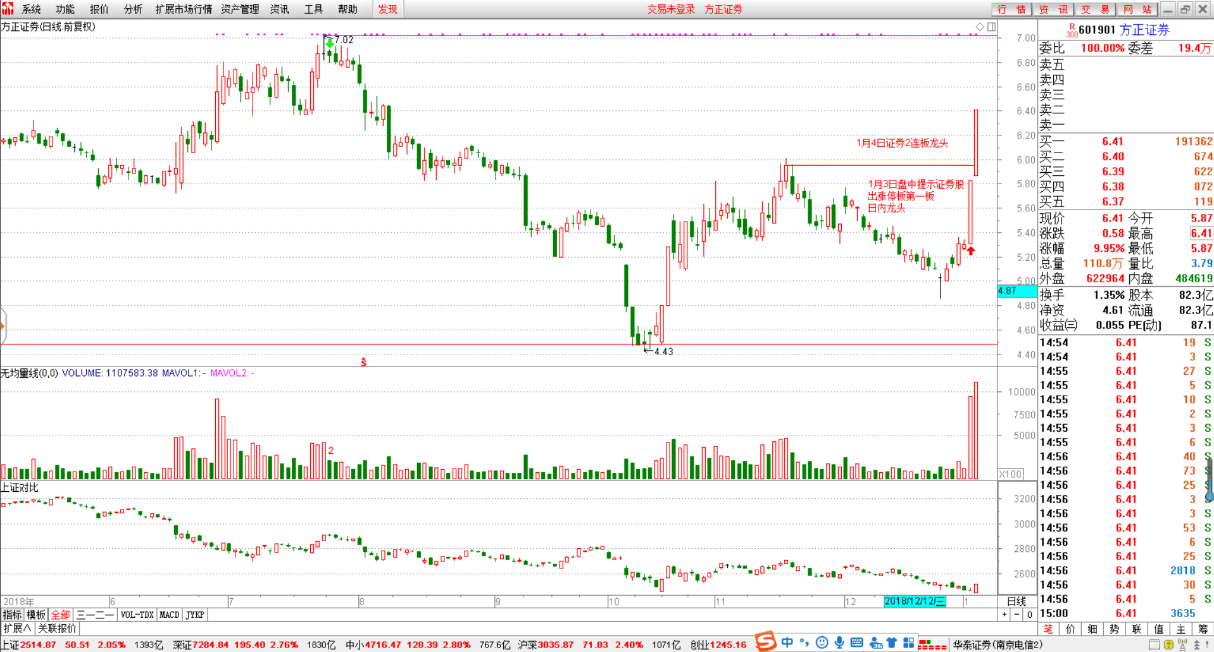This screenshot has height=652, width=1214.
Task: Click the Sogou input method S logo
Action: [766, 642]
